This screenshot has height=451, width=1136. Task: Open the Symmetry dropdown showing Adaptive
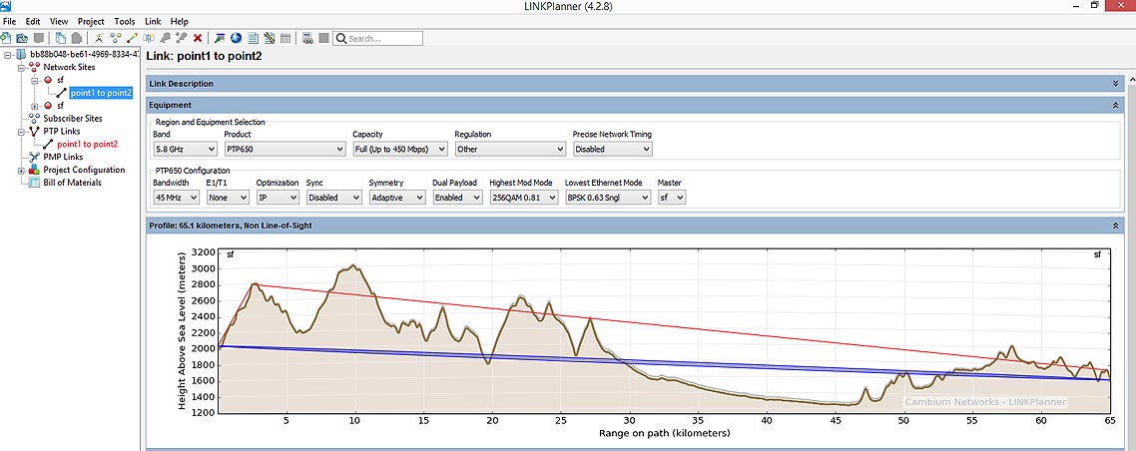pos(397,197)
